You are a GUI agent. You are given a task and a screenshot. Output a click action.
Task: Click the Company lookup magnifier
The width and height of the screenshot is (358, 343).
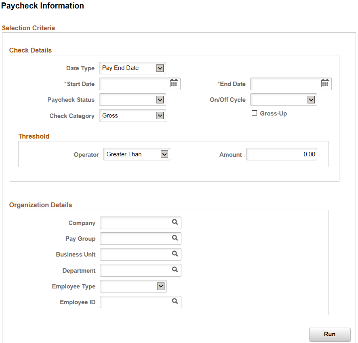tap(175, 223)
